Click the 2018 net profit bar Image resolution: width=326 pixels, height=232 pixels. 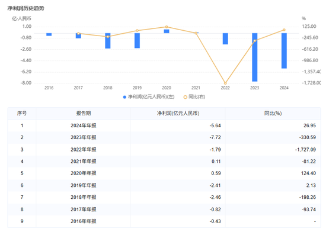click(x=108, y=41)
